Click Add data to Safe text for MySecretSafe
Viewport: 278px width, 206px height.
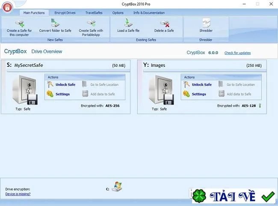point(103,94)
